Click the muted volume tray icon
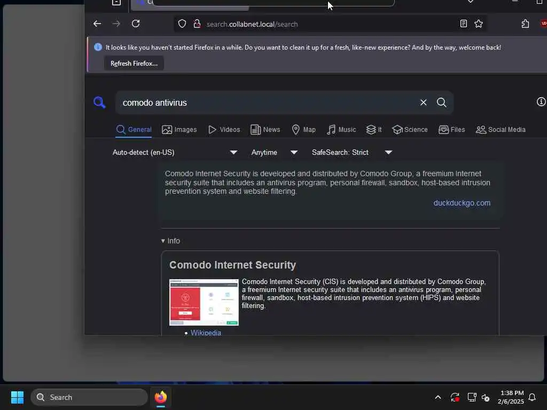This screenshot has width=547, height=410. [486, 397]
